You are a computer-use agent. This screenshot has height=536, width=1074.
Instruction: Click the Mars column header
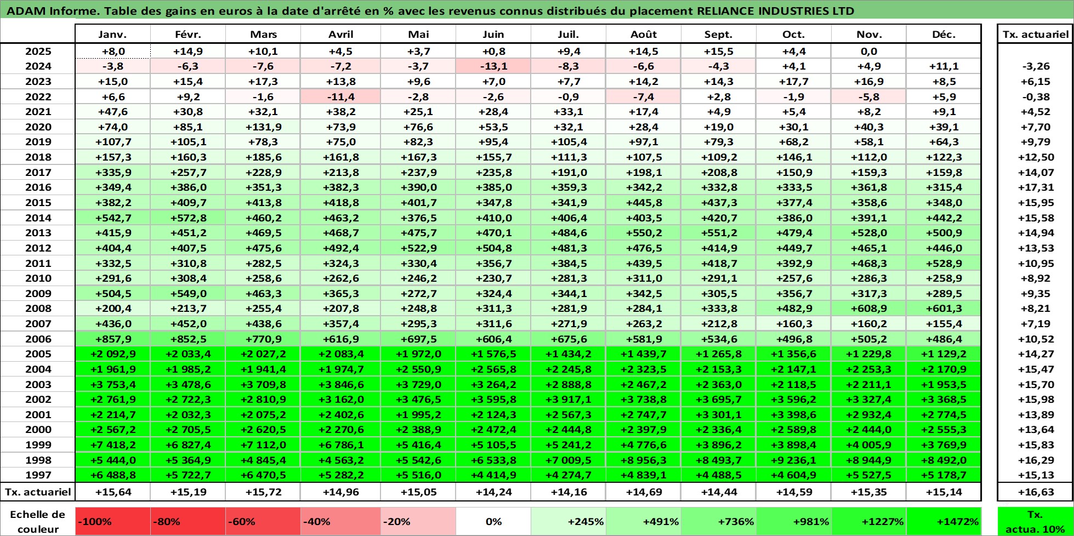point(263,34)
